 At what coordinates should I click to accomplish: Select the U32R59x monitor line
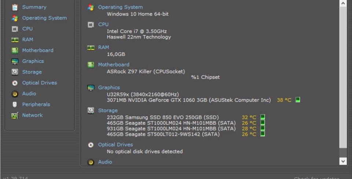(143, 94)
